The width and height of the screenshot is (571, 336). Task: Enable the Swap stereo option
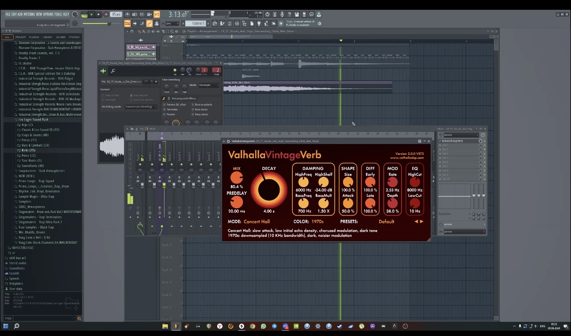click(200, 114)
